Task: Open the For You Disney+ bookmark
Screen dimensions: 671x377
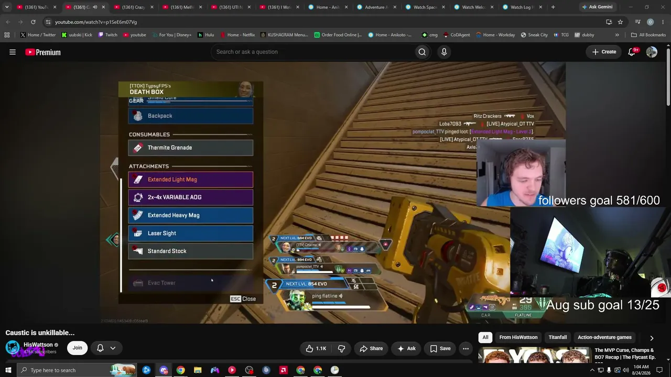Action: tap(171, 35)
